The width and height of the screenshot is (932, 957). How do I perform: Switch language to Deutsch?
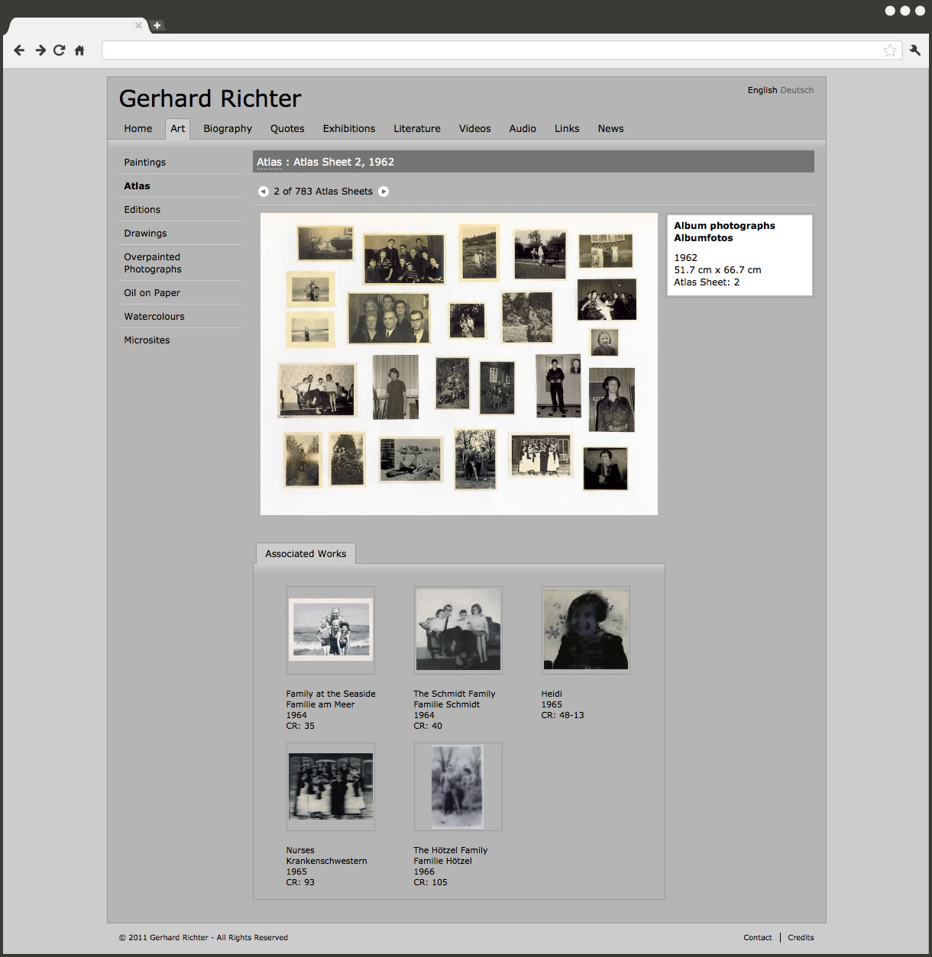coord(797,90)
